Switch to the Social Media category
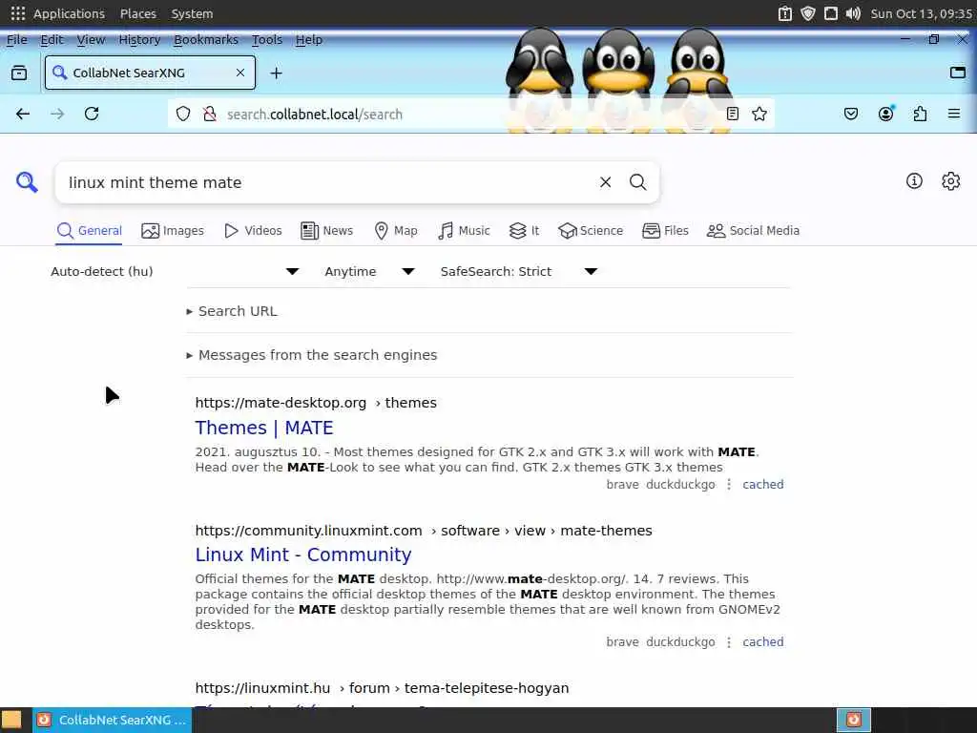The height and width of the screenshot is (733, 977). point(754,231)
